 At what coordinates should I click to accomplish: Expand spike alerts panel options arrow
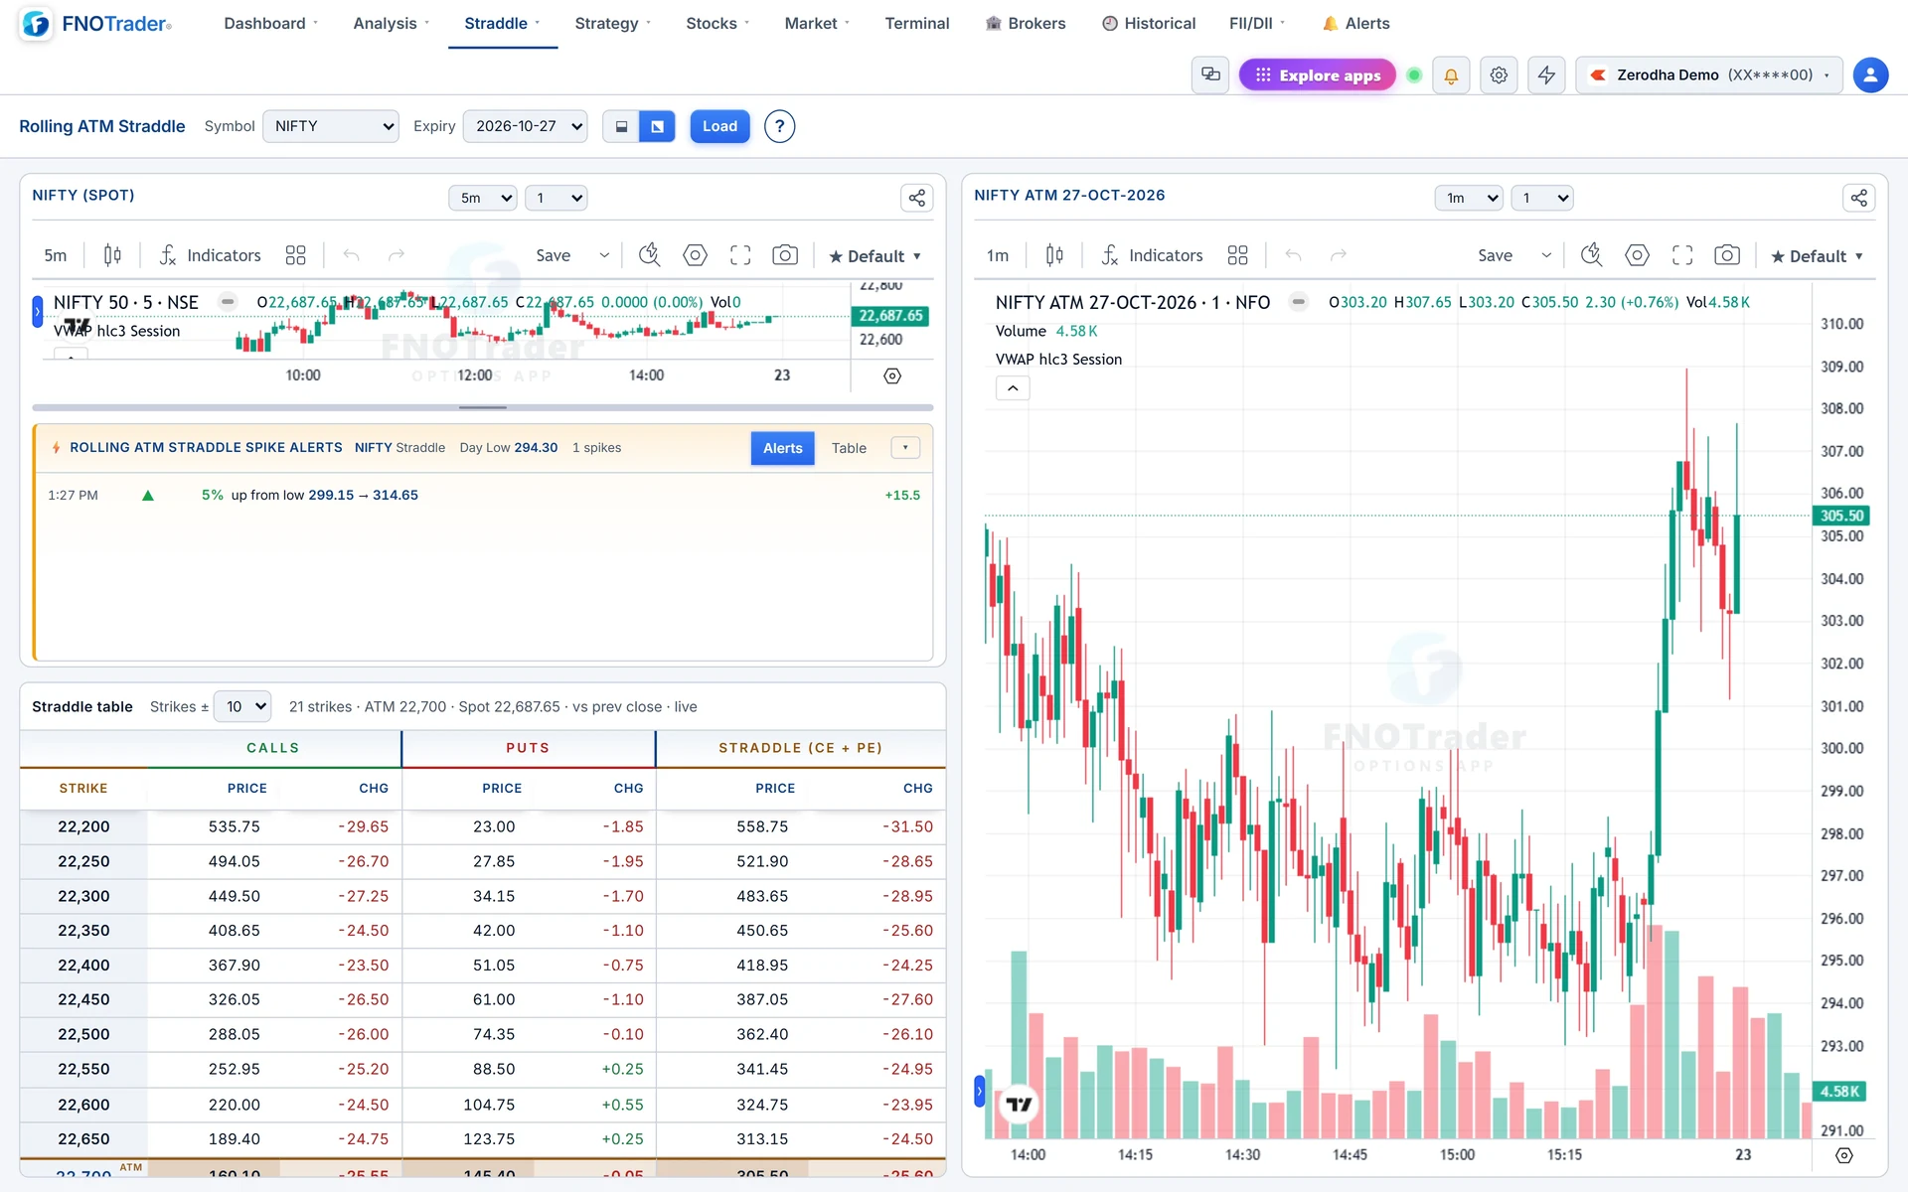(x=905, y=448)
